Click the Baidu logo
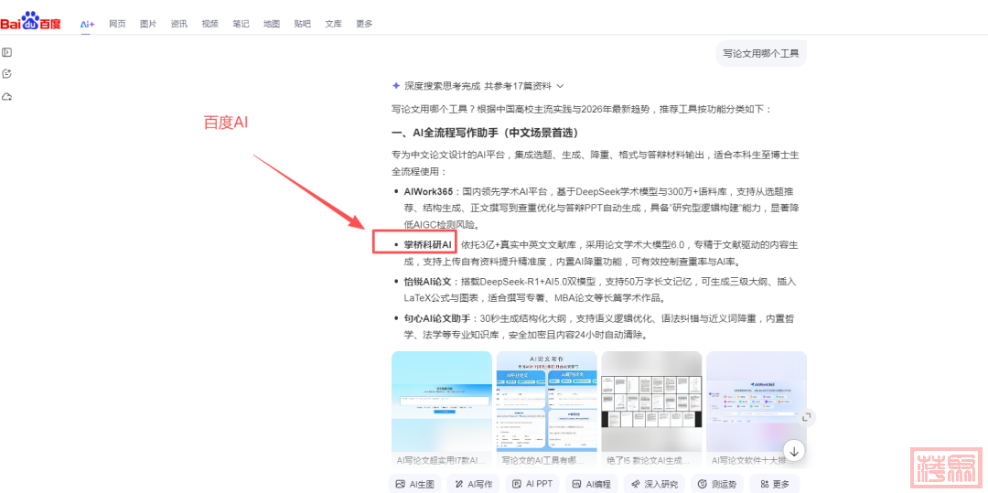Image resolution: width=988 pixels, height=493 pixels. pos(31,22)
